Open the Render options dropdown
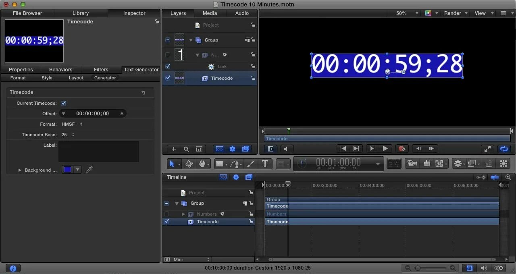516x274 pixels. (x=456, y=13)
